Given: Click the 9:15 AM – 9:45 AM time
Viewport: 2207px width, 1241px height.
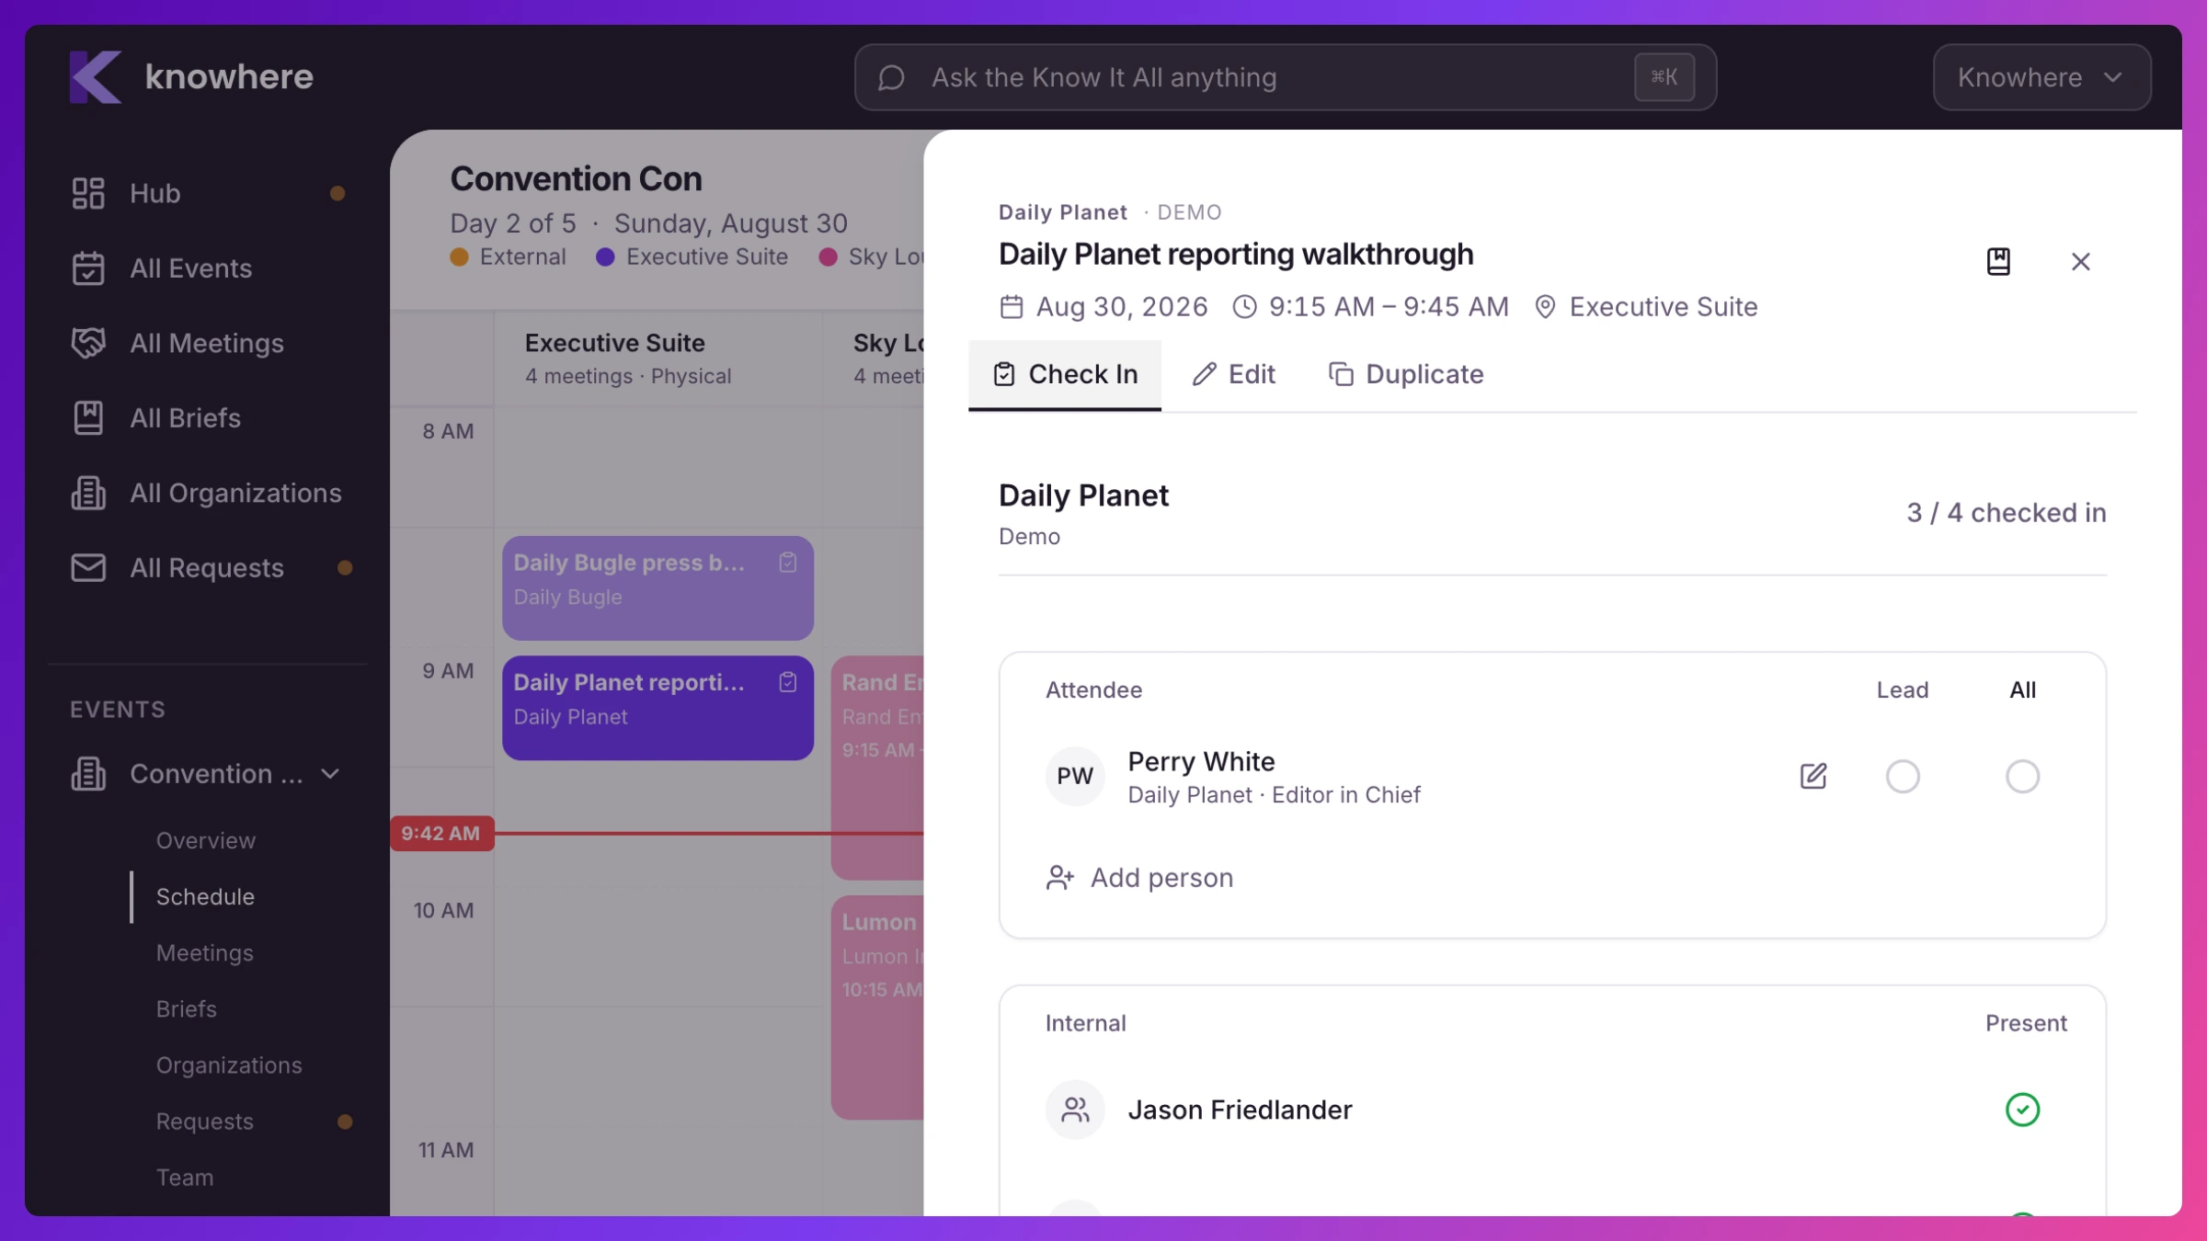Looking at the screenshot, I should click(1389, 307).
